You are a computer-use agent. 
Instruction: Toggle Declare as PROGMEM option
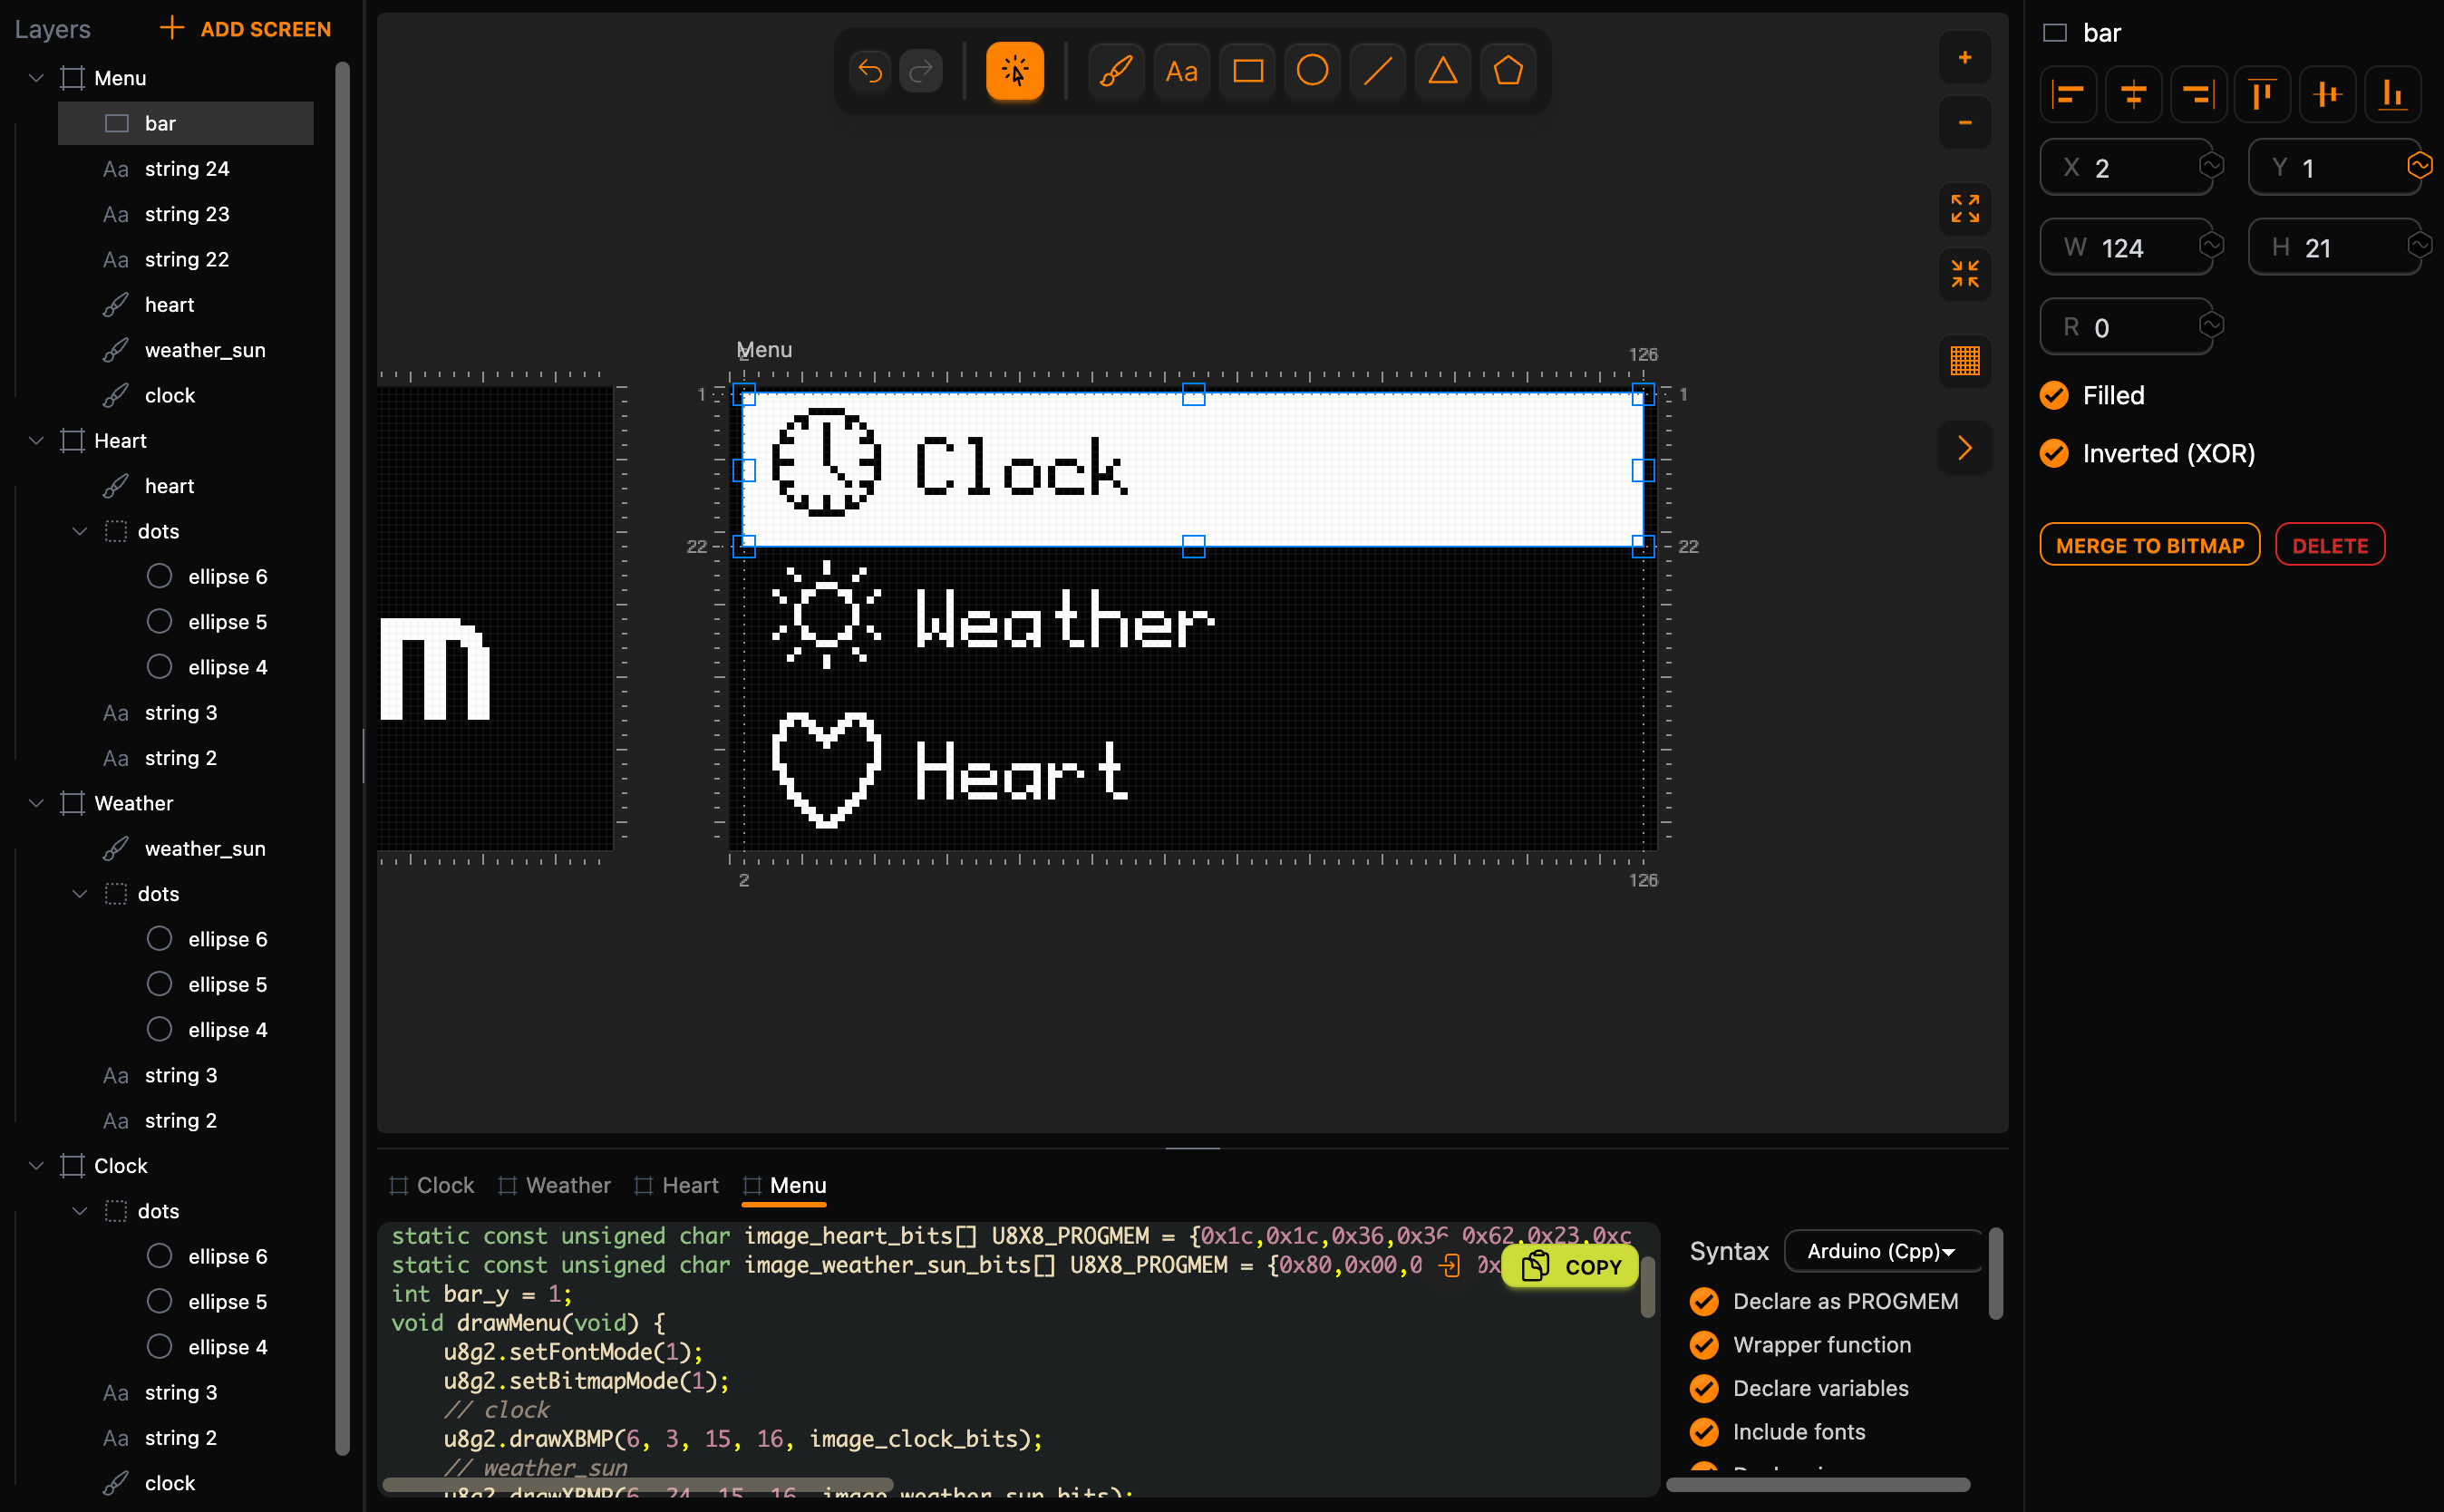(1704, 1301)
